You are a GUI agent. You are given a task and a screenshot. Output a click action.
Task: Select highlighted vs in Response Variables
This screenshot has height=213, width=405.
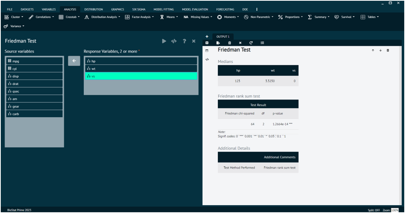tap(141, 76)
